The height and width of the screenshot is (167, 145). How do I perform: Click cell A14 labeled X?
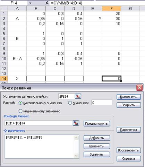(17, 79)
